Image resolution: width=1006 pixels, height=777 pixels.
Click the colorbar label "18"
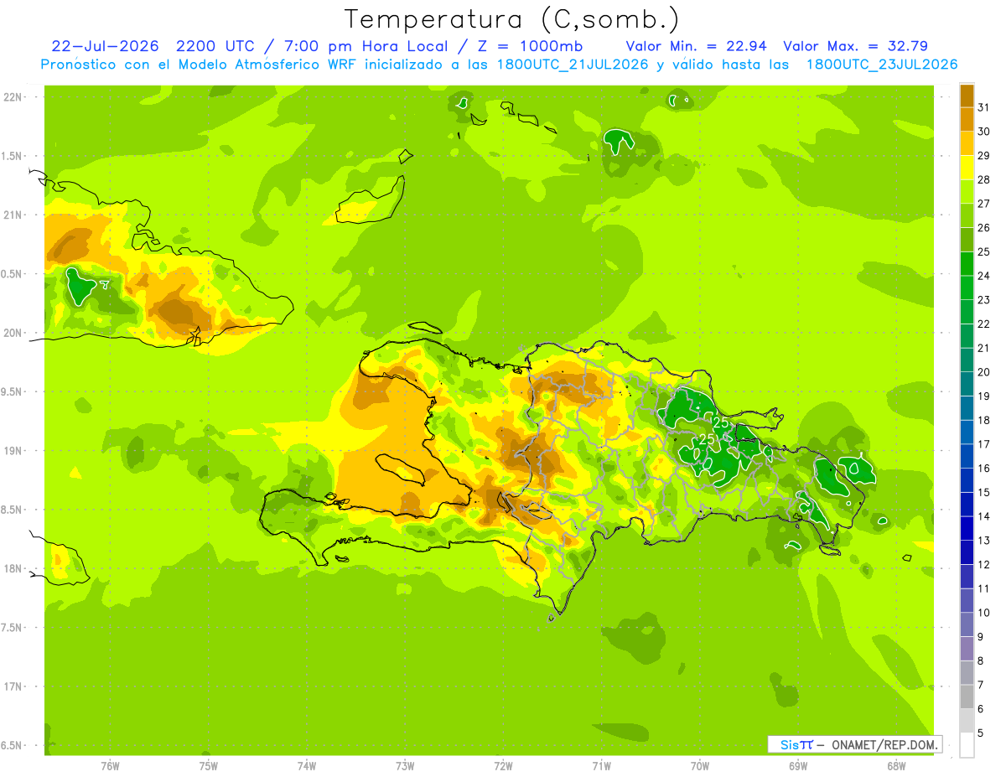(x=984, y=421)
